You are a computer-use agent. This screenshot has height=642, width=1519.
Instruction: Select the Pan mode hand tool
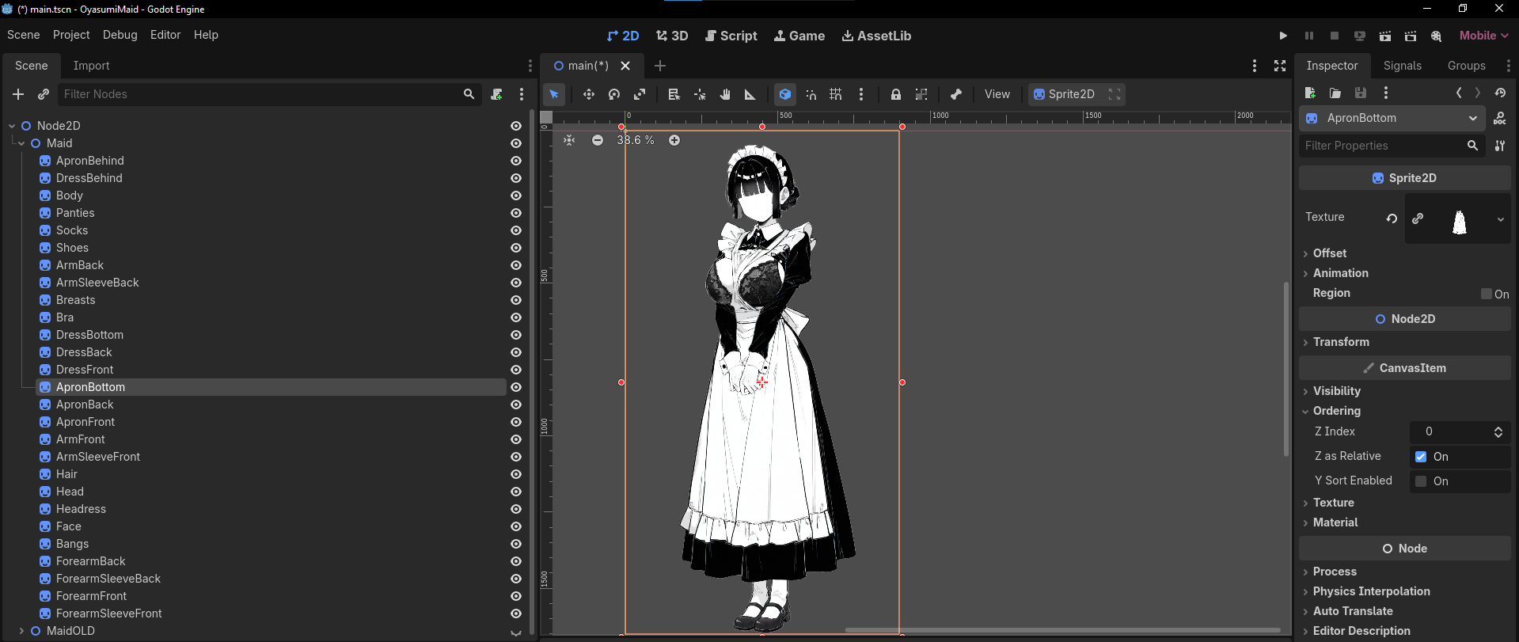coord(725,94)
